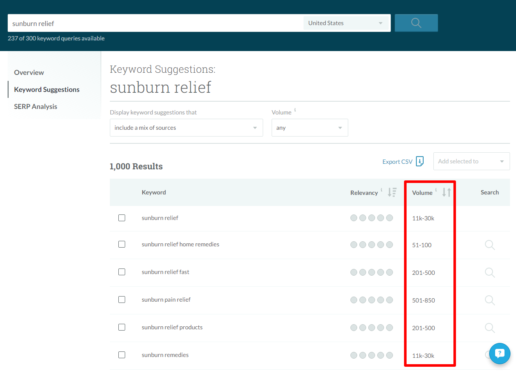This screenshot has width=516, height=371.
Task: Click the '1,000 Results' count text
Action: (136, 166)
